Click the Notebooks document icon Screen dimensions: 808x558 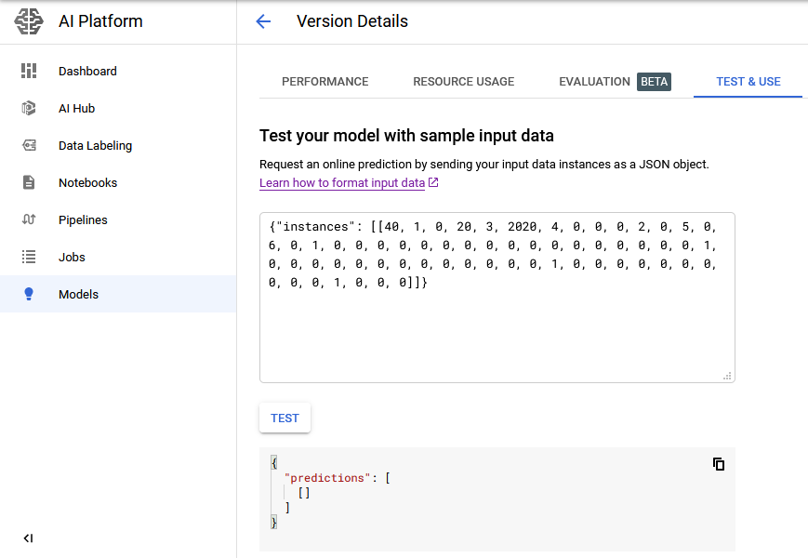pos(29,182)
